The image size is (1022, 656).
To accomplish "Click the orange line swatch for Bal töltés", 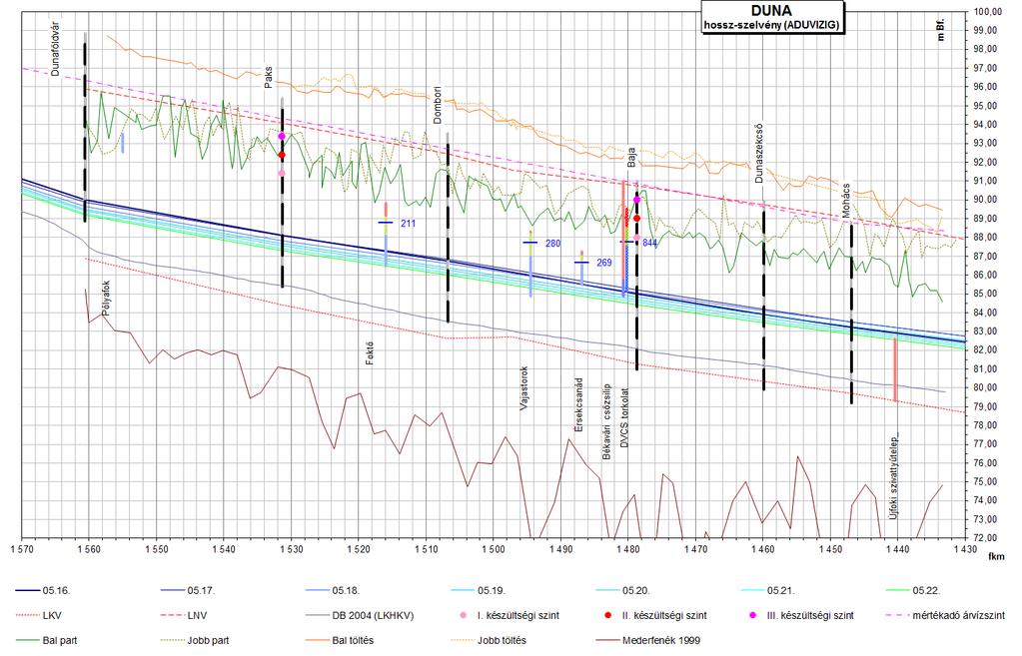I will (x=316, y=640).
